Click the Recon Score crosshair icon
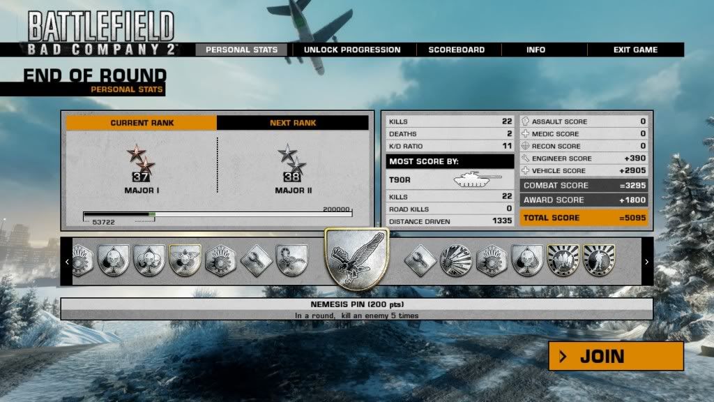Screen dimensions: 714x402 (x=526, y=147)
